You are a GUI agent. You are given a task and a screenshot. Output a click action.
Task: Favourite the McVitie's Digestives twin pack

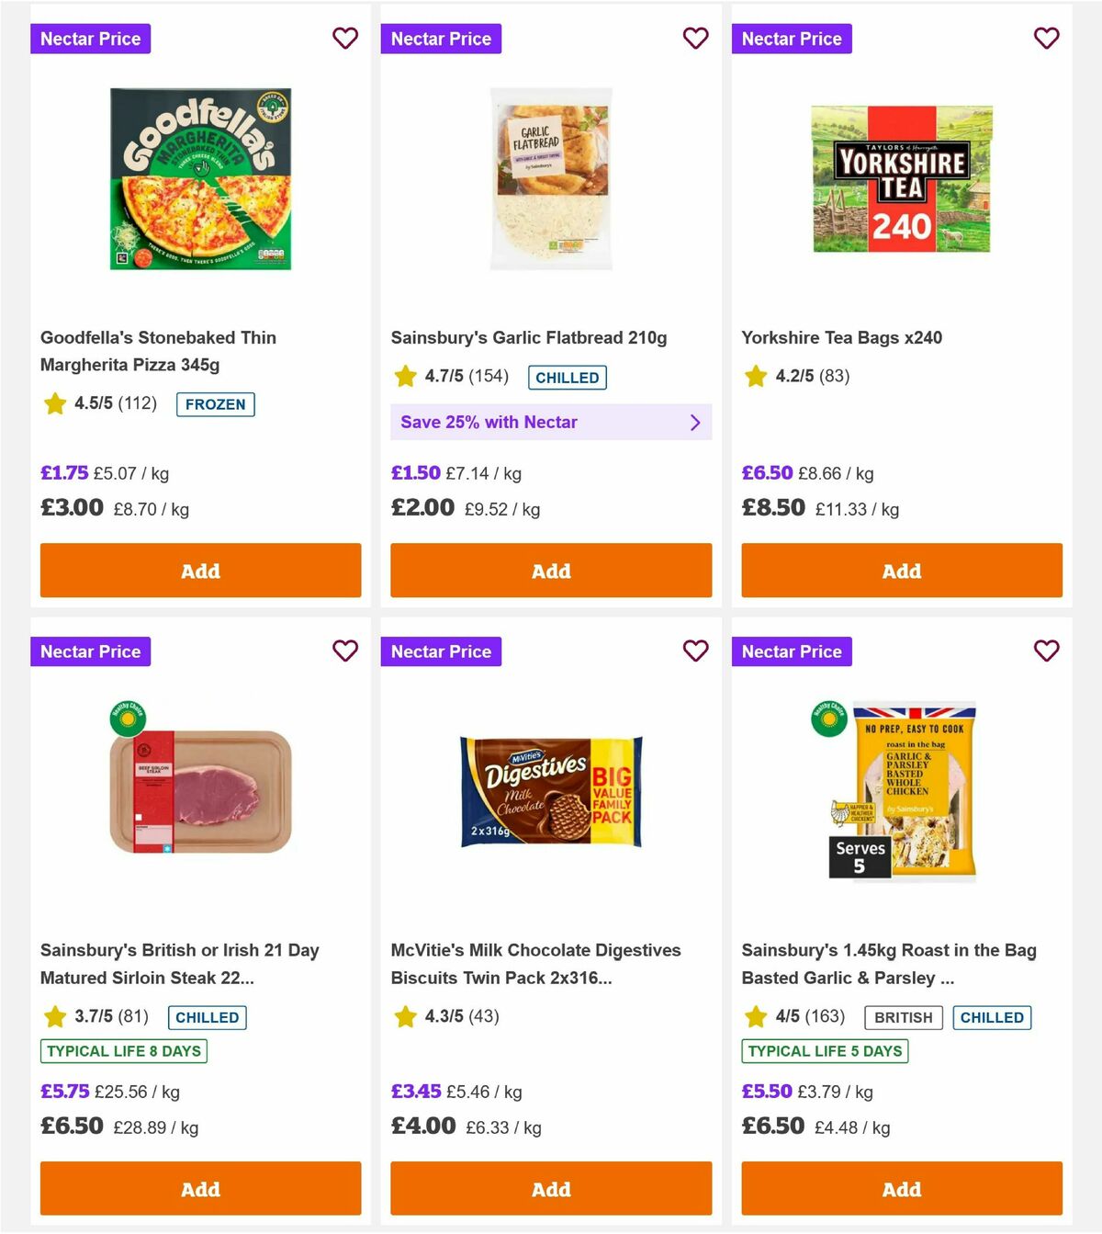tap(696, 651)
